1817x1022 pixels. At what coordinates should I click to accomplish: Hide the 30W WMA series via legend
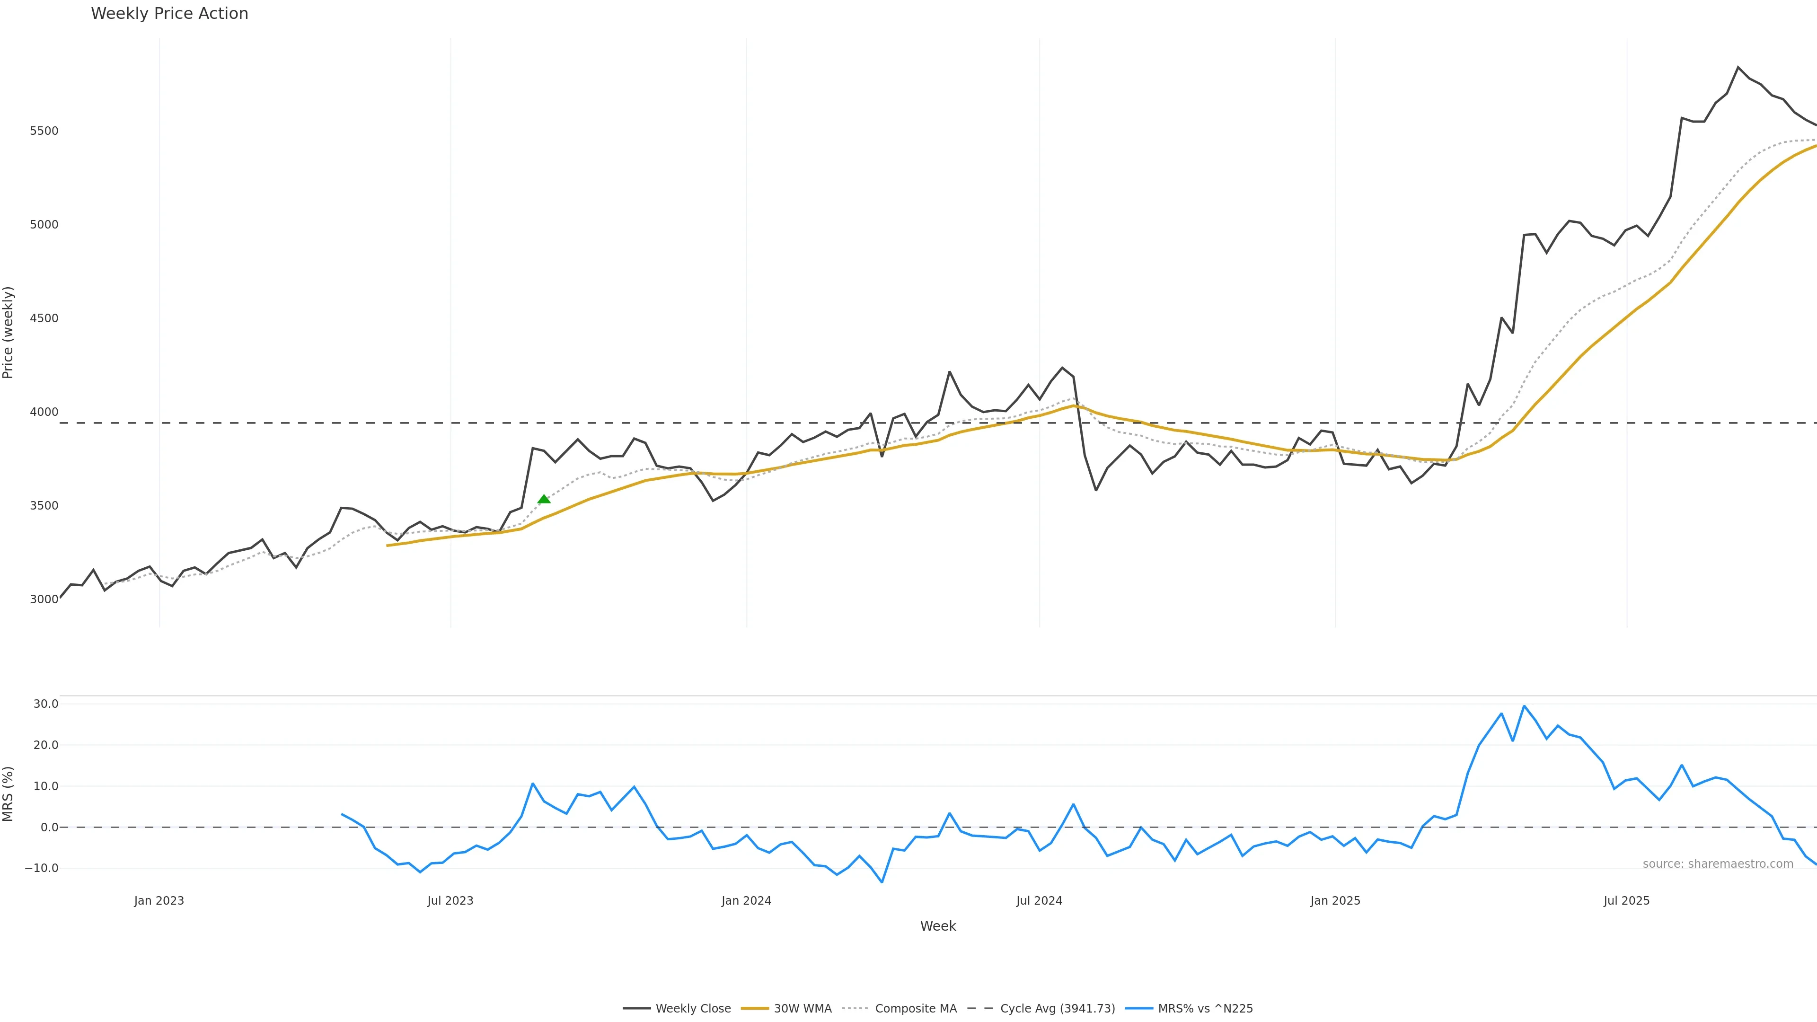(x=802, y=1009)
